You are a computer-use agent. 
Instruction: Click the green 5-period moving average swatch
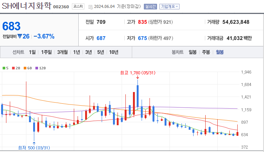tap(4, 68)
